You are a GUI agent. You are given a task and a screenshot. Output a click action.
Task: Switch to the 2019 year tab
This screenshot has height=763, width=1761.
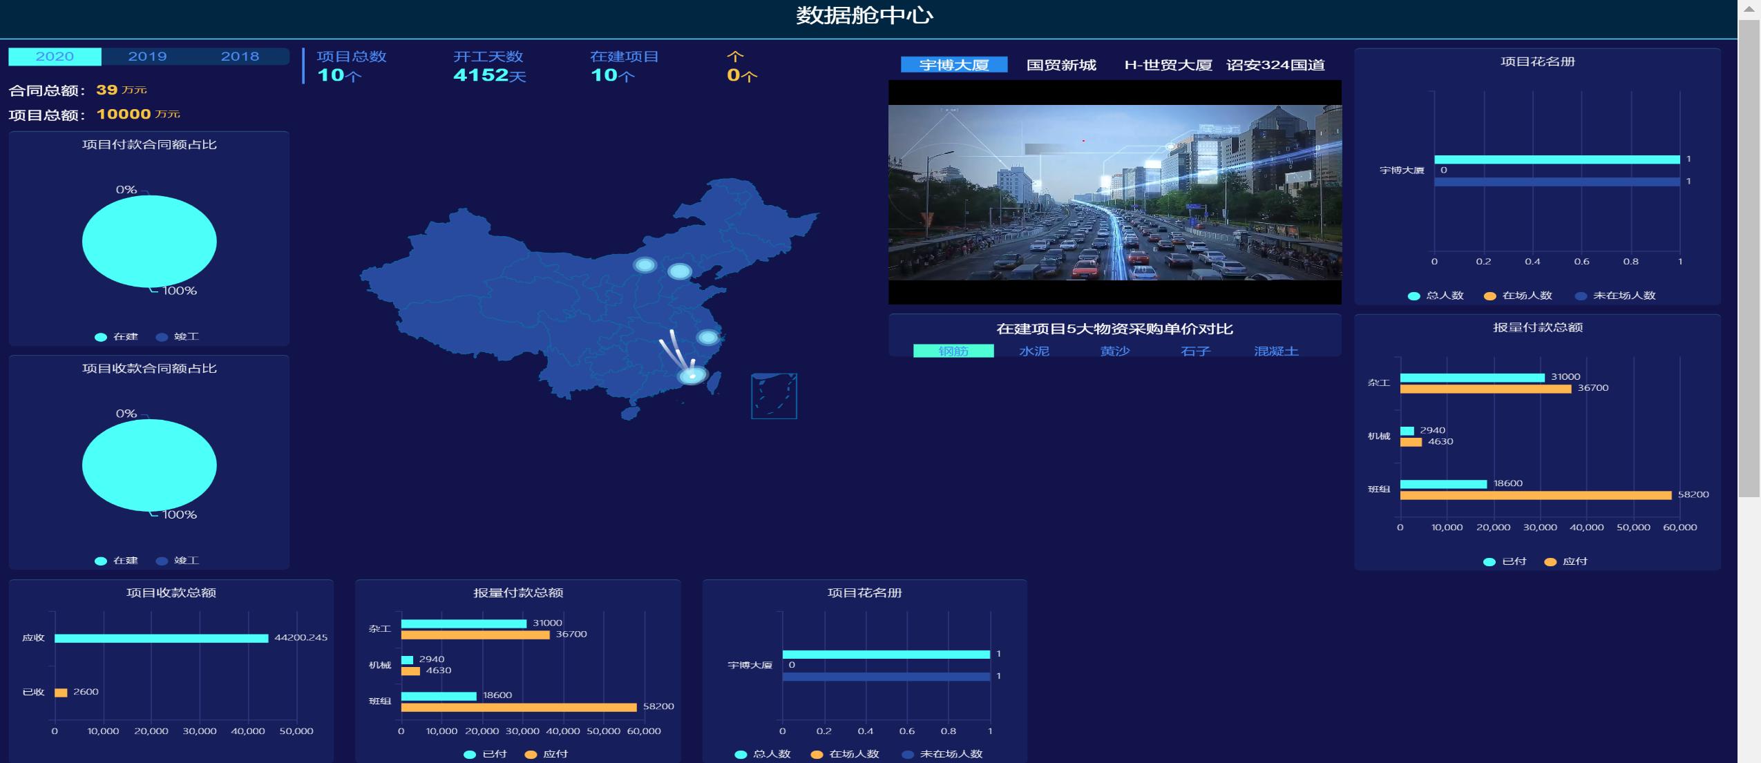pyautogui.click(x=147, y=56)
